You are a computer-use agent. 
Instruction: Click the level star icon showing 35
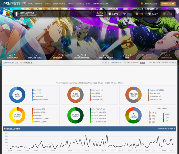(98, 13)
